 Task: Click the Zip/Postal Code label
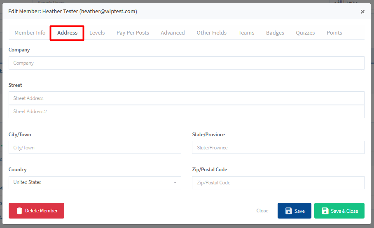(x=210, y=170)
